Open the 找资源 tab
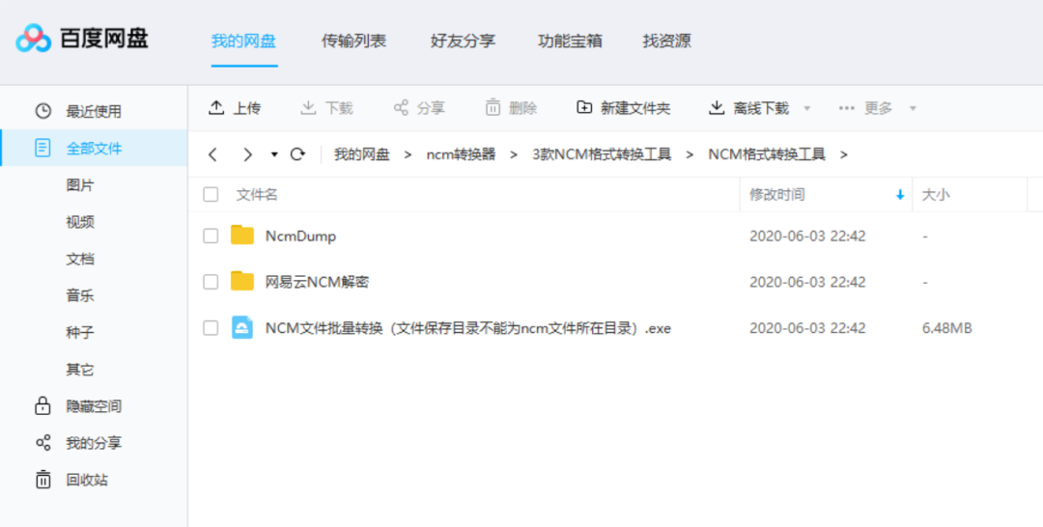1043x527 pixels. [x=666, y=41]
